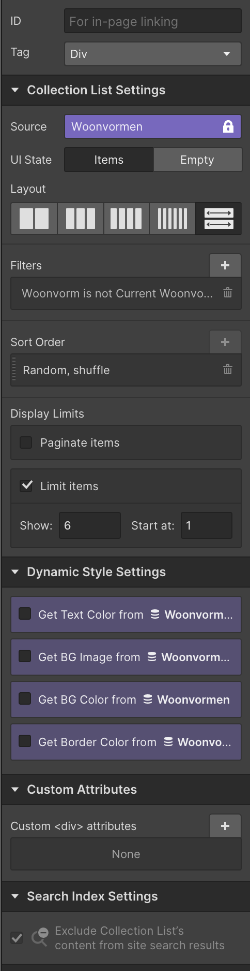250x971 pixels.
Task: Click the Layout label
Action: click(28, 189)
